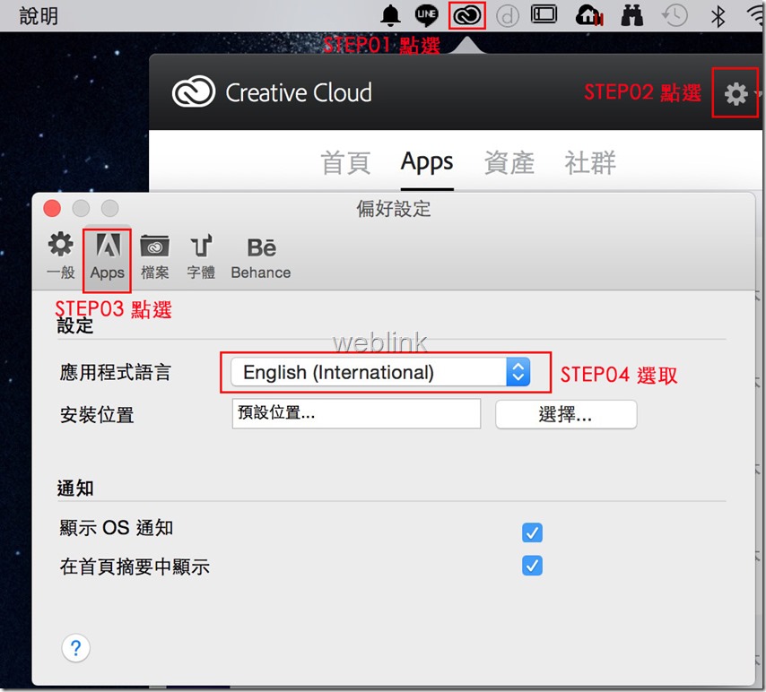Open the 應用程式語言 language dropdown

click(380, 373)
